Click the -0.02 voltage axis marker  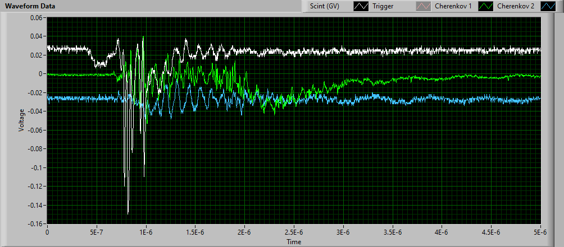click(35, 92)
